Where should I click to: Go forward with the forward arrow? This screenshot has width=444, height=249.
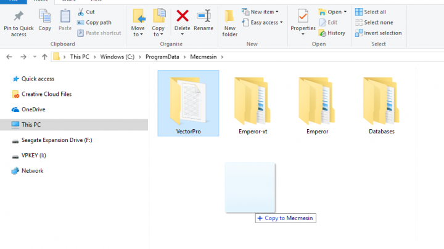coord(23,57)
